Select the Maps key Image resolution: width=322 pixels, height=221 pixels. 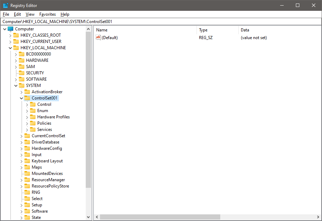(37, 167)
